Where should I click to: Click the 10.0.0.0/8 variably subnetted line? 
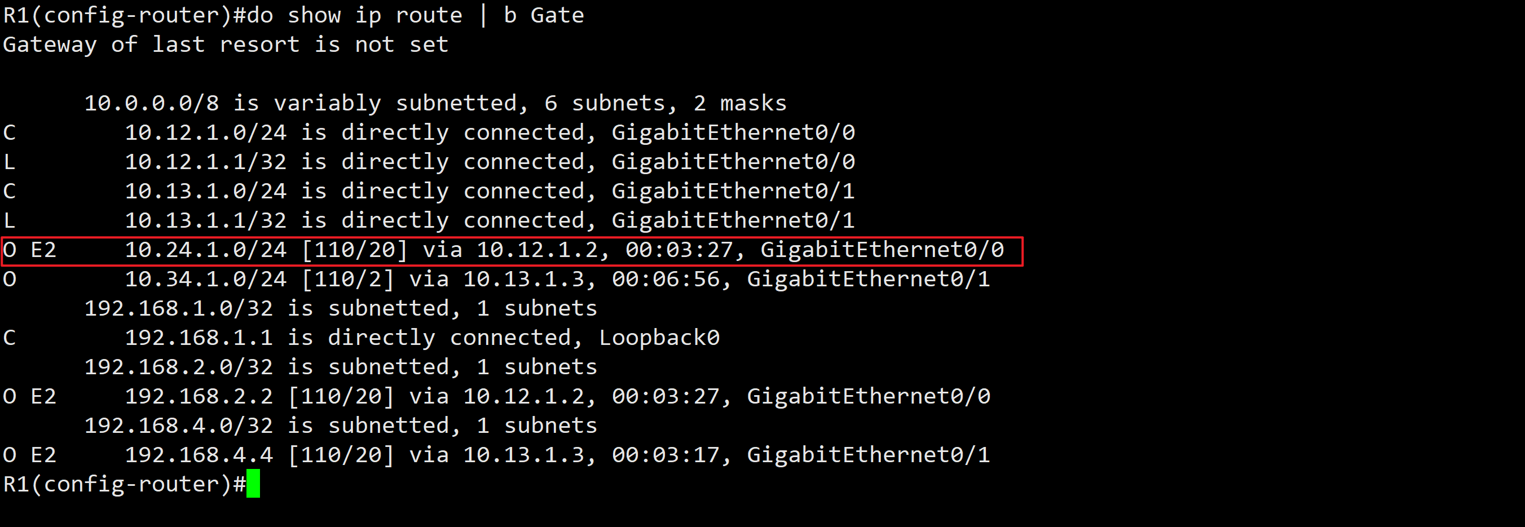(x=435, y=104)
